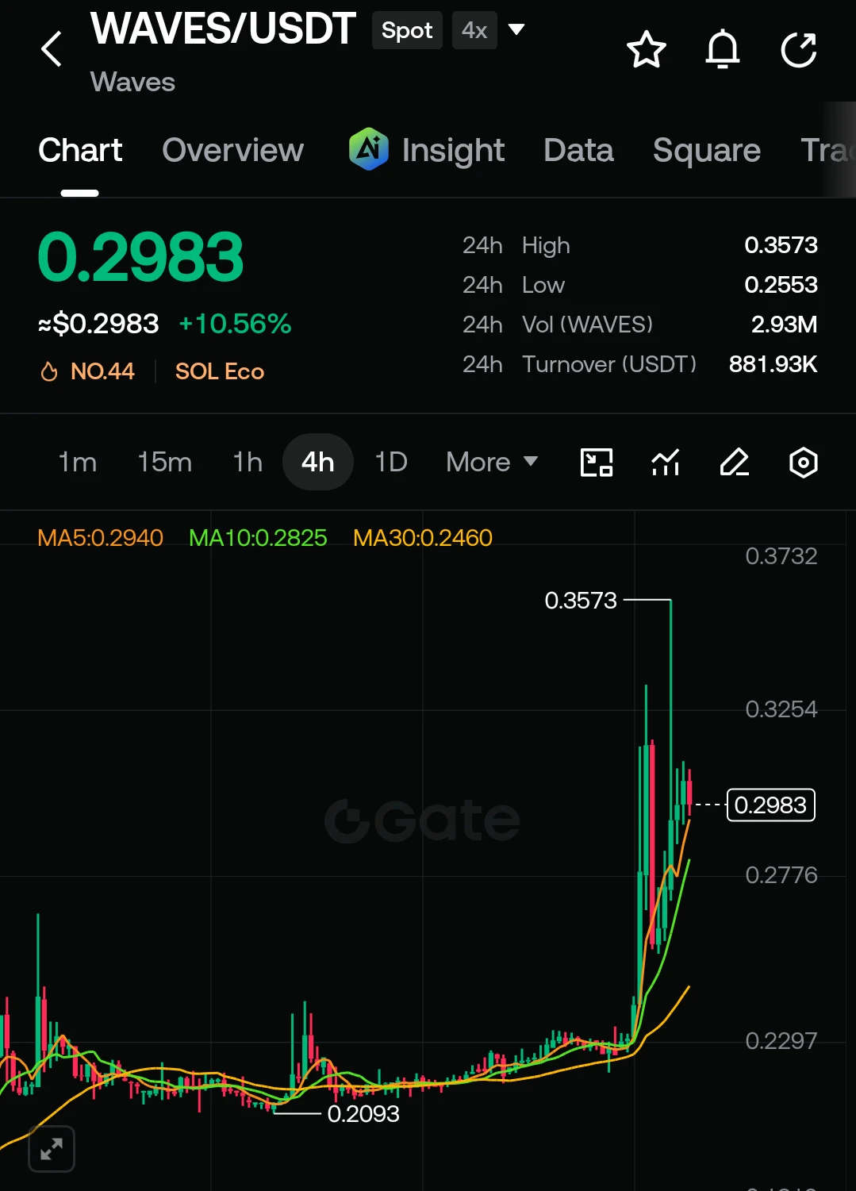Tap the MA30:0.2460 indicator label
The height and width of the screenshot is (1191, 856).
pyautogui.click(x=423, y=538)
